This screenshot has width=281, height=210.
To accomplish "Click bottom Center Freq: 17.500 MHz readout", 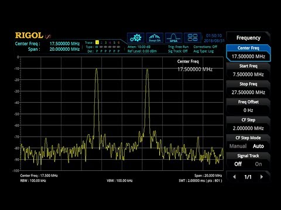I will (39, 176).
